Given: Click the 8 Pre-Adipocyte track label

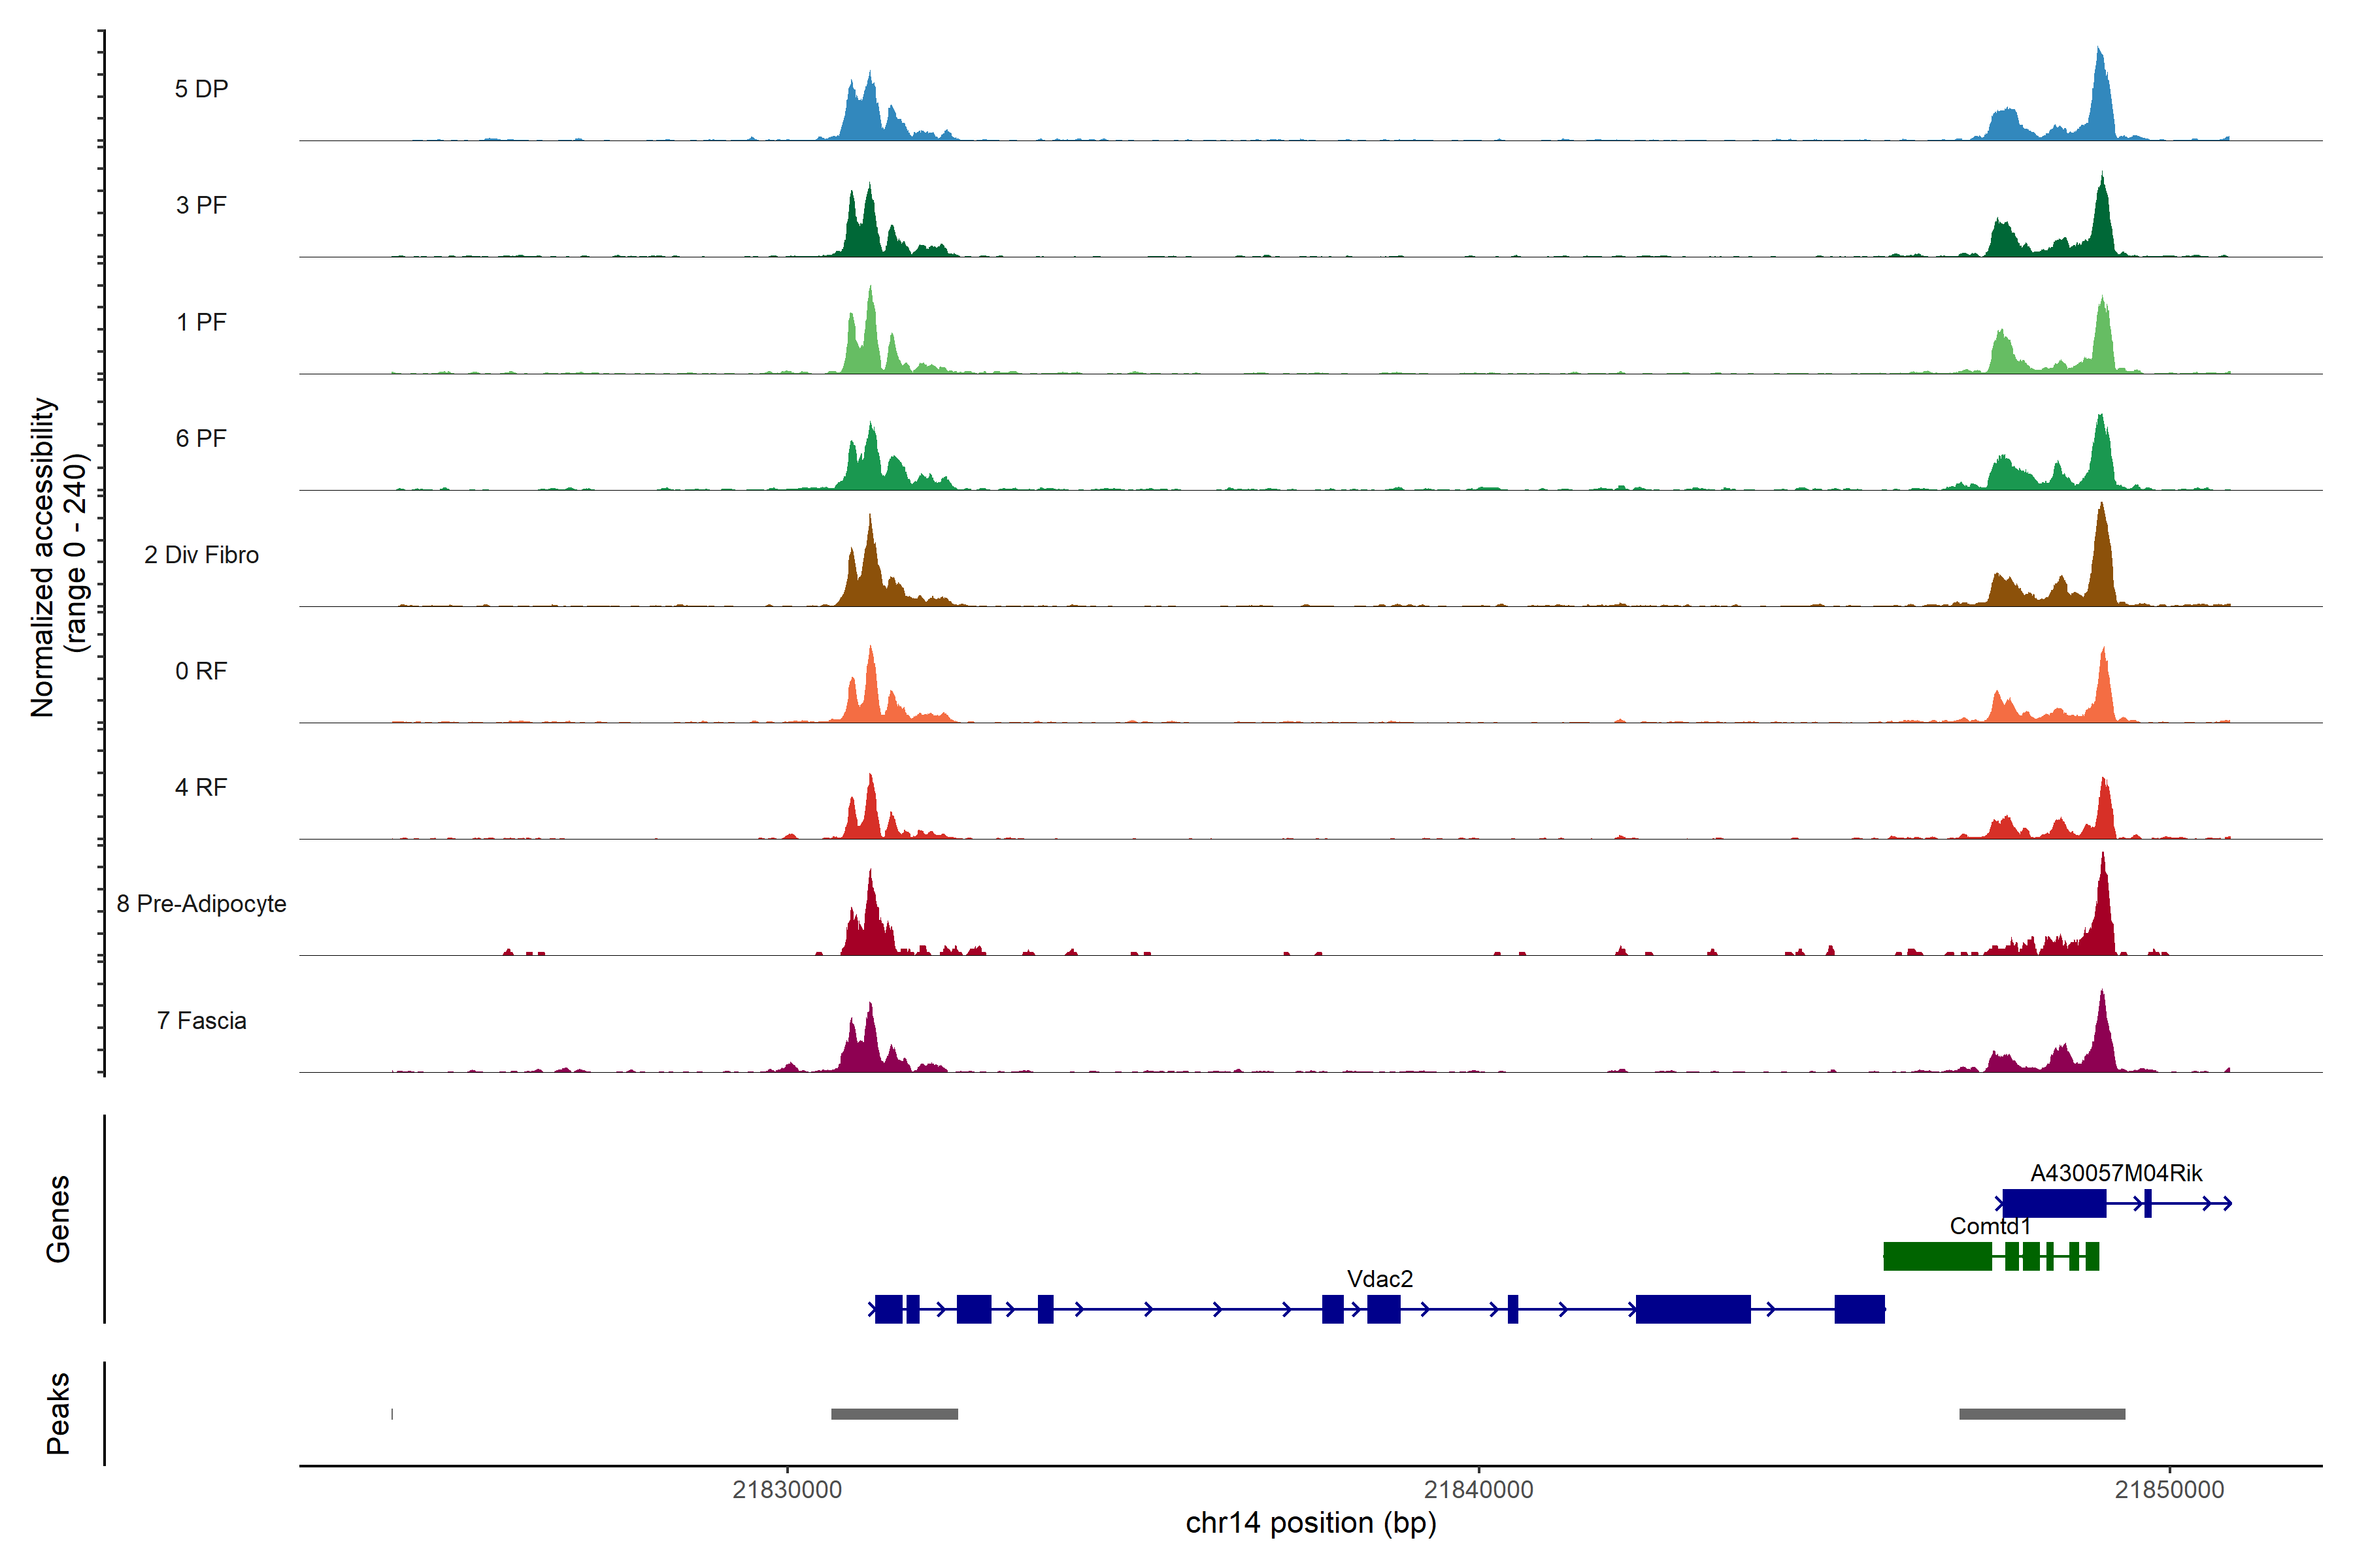Looking at the screenshot, I should pos(201,904).
